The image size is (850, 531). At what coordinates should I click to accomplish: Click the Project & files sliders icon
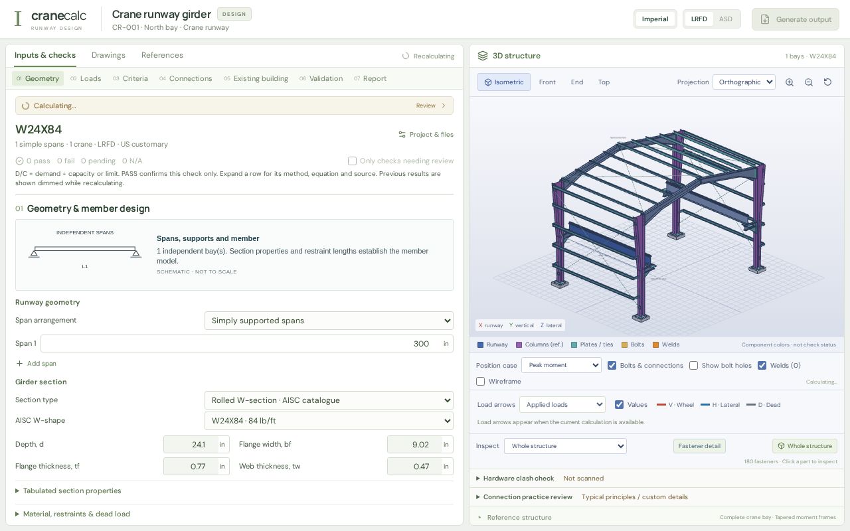[x=402, y=135]
